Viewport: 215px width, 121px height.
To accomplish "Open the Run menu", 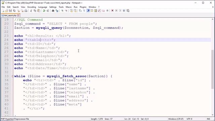I will click(x=76, y=7).
